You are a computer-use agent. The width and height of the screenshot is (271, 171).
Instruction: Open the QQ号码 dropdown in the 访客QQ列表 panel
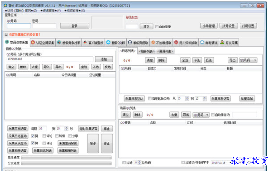(x=201, y=115)
